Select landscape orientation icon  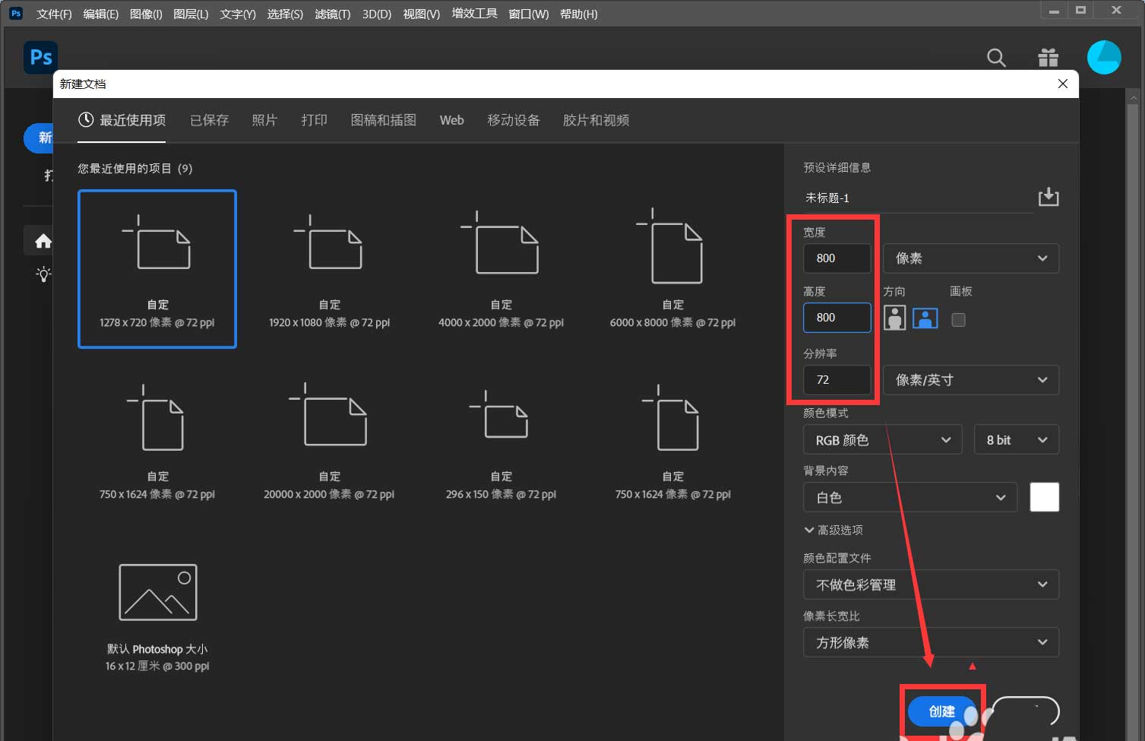coord(925,318)
